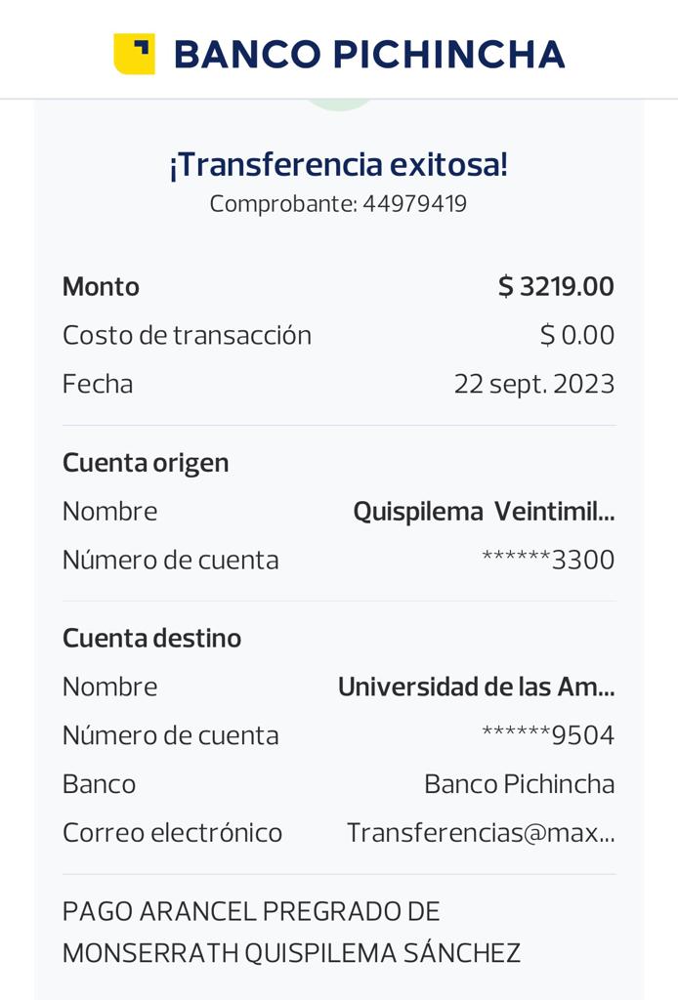
Task: Select the transfer amount $ 3219.00
Action: [556, 287]
